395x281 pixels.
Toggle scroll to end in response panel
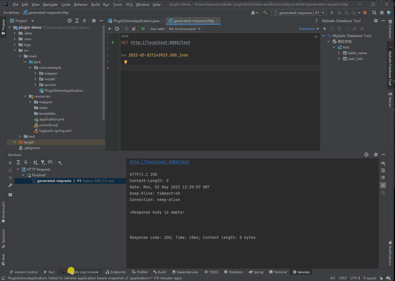[x=383, y=185]
